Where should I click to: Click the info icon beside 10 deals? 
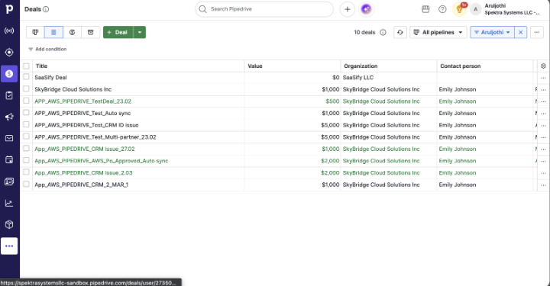tap(383, 33)
